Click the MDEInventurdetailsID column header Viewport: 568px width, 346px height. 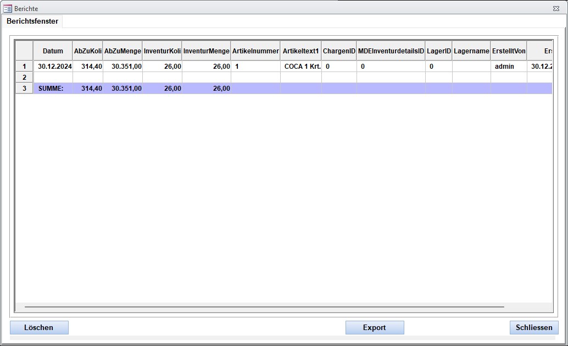pos(391,51)
